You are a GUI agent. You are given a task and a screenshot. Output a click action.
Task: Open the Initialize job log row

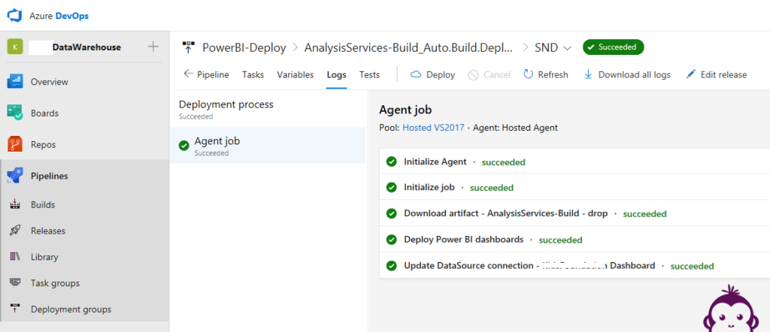coord(574,187)
